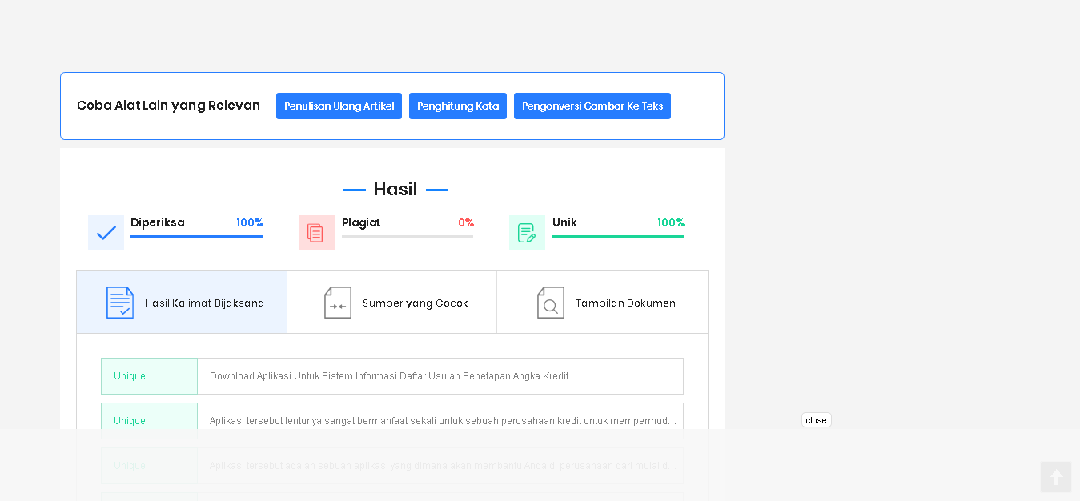The width and height of the screenshot is (1080, 501).
Task: Click the Hasil Kalimat Bijaksana document icon
Action: click(120, 303)
